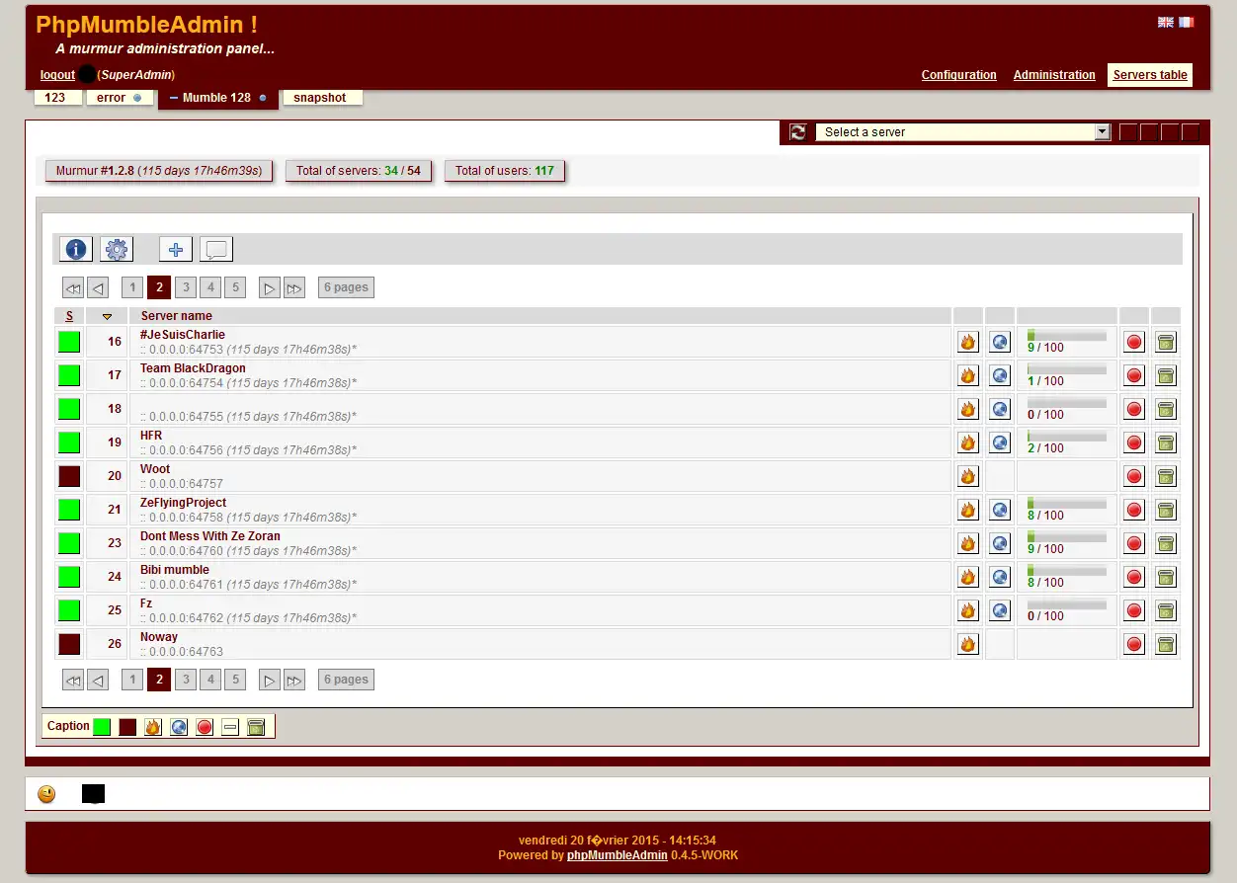Viewport: 1237px width, 883px height.
Task: Click trash bin icon for Noway server
Action: 1166,644
